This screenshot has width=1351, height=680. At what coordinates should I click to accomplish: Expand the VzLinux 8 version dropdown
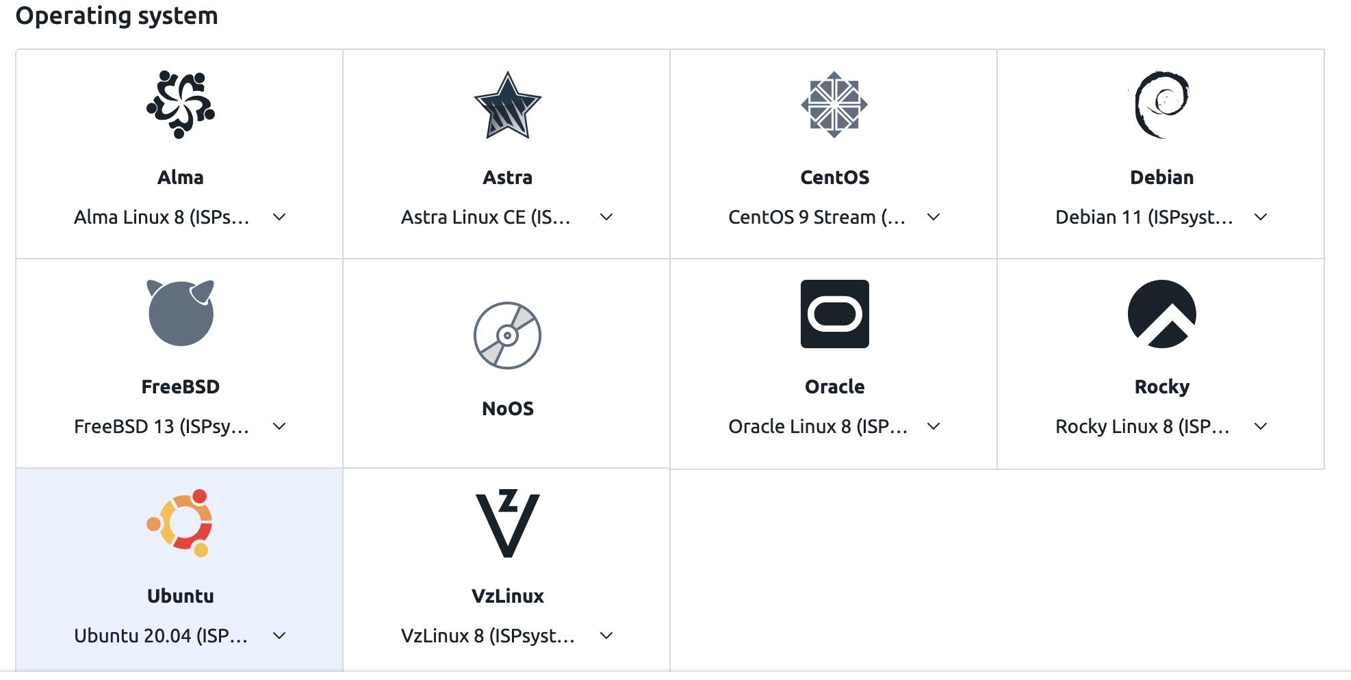pyautogui.click(x=606, y=636)
